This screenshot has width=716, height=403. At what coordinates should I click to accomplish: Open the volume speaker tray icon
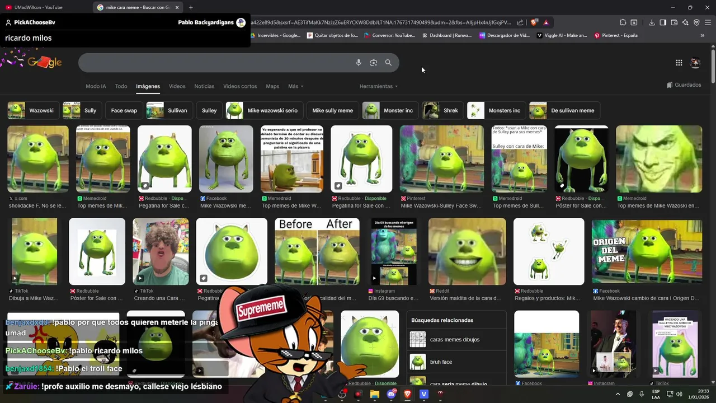679,394
